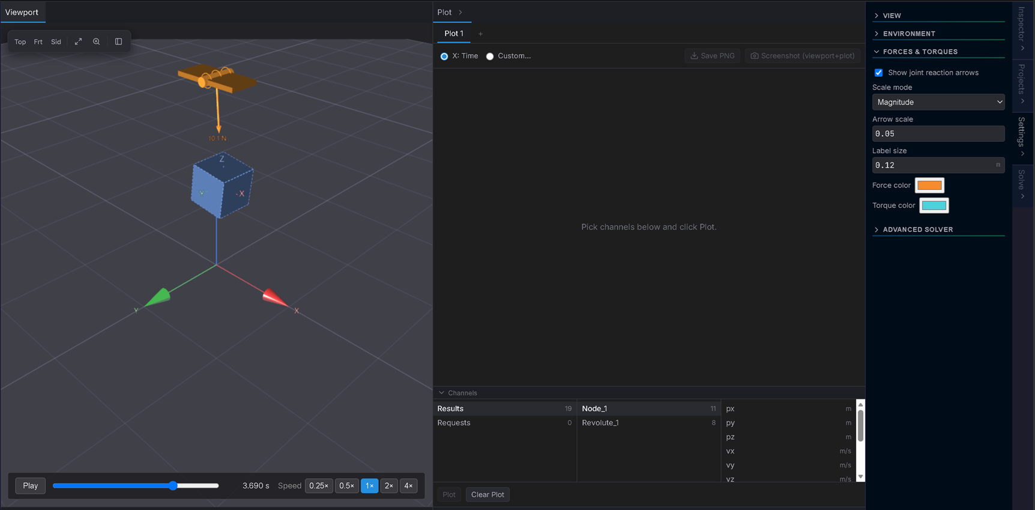Screen dimensions: 1035x510
Task: Click the timeline playback slider handle
Action: click(173, 485)
